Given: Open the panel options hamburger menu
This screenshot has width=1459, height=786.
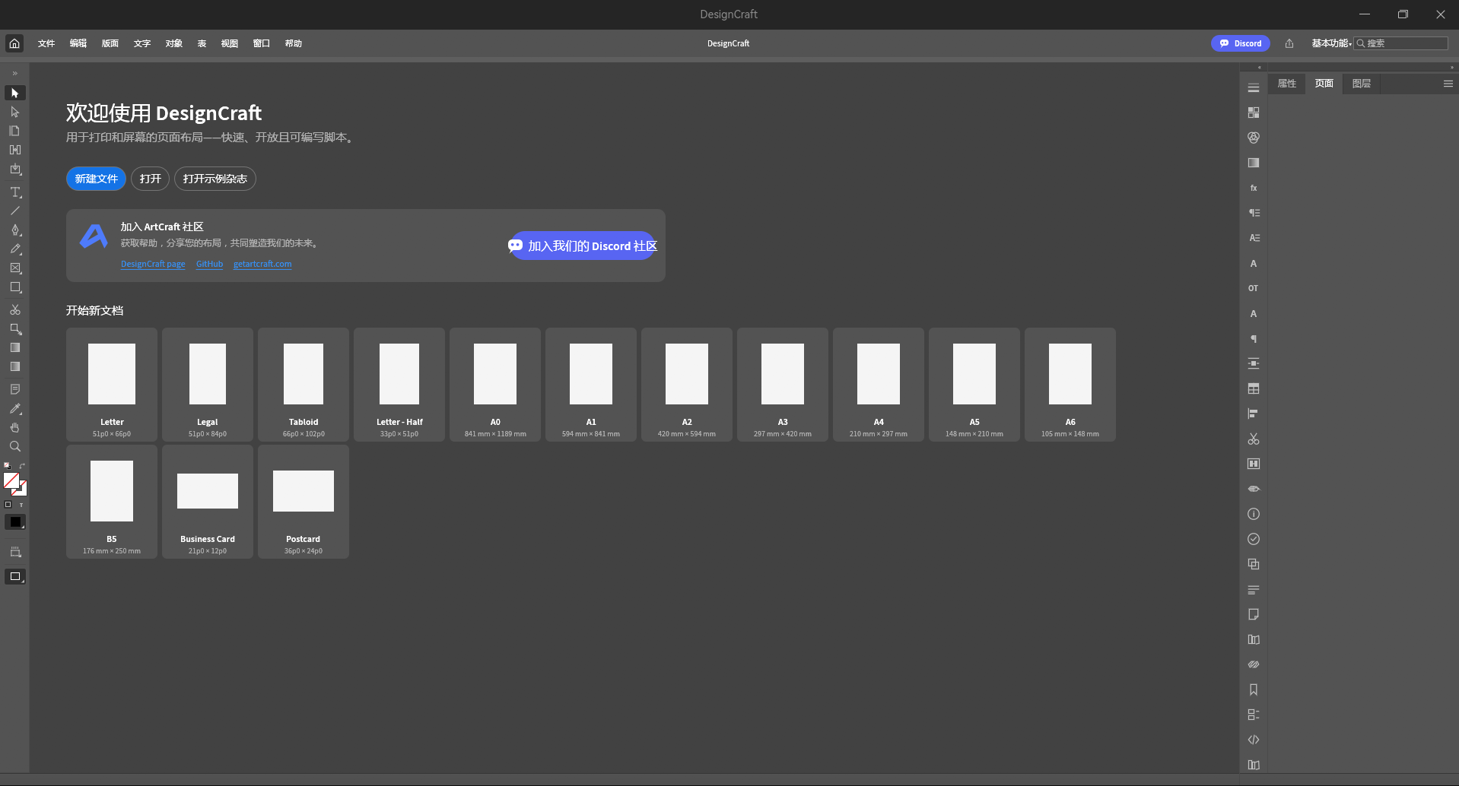Looking at the screenshot, I should click(x=1448, y=84).
